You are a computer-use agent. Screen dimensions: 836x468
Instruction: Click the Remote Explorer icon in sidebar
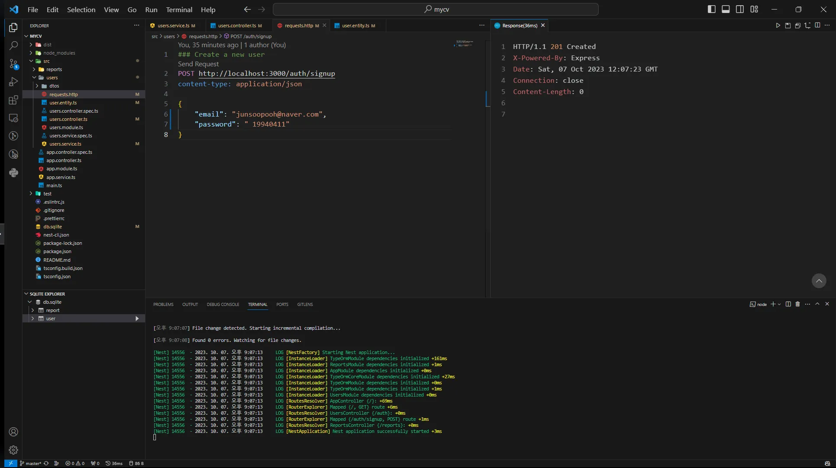tap(13, 118)
